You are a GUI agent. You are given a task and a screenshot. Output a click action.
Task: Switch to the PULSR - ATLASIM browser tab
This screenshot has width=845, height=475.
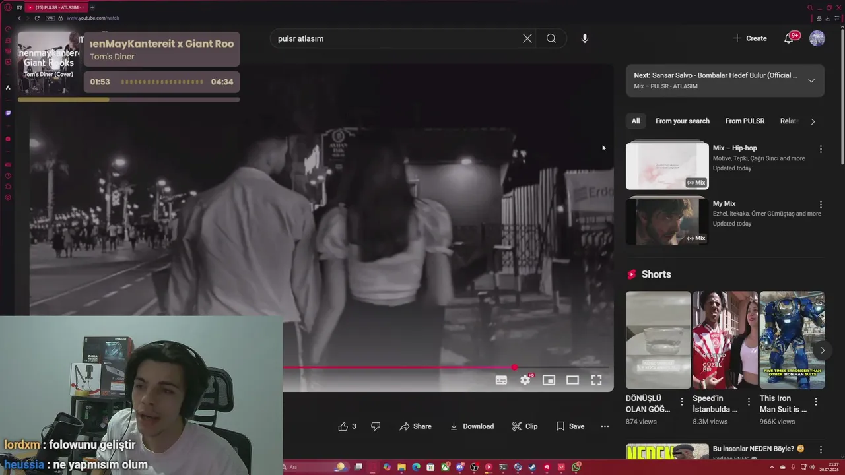[56, 7]
